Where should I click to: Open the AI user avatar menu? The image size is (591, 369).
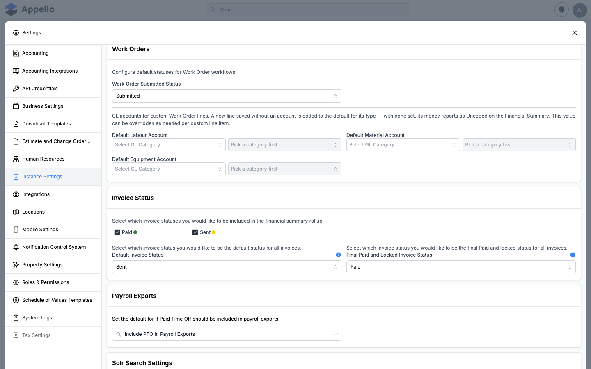click(580, 10)
